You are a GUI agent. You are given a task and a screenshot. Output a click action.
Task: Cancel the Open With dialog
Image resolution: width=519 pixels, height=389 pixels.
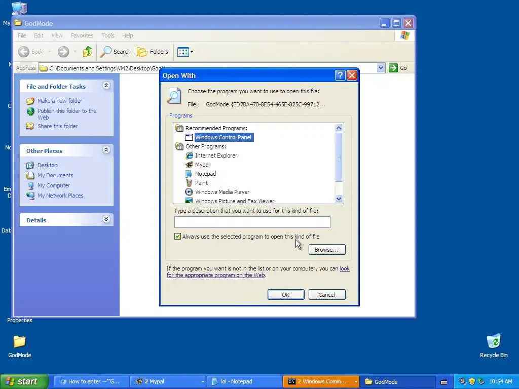(327, 295)
